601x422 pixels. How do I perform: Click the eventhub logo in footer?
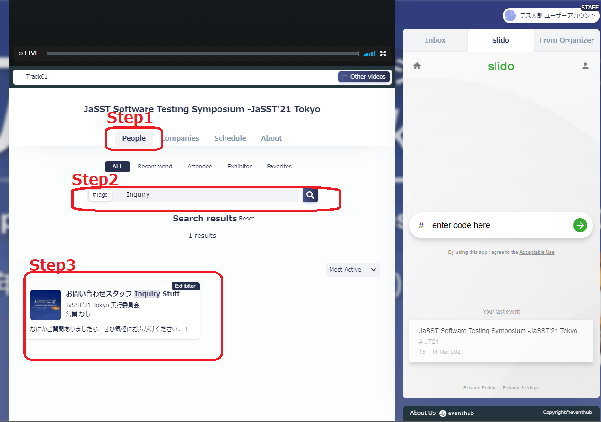coord(443,413)
